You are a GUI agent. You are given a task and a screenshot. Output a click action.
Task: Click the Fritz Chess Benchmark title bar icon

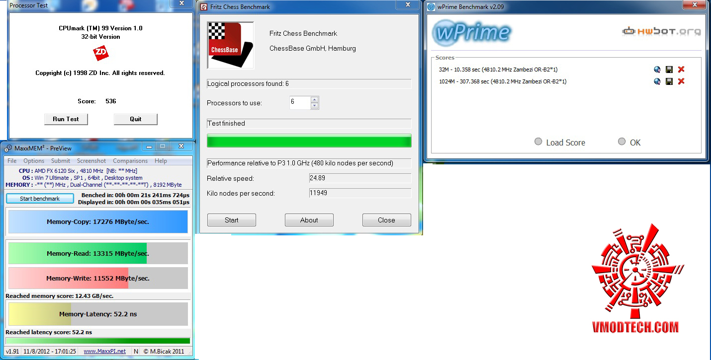click(203, 7)
